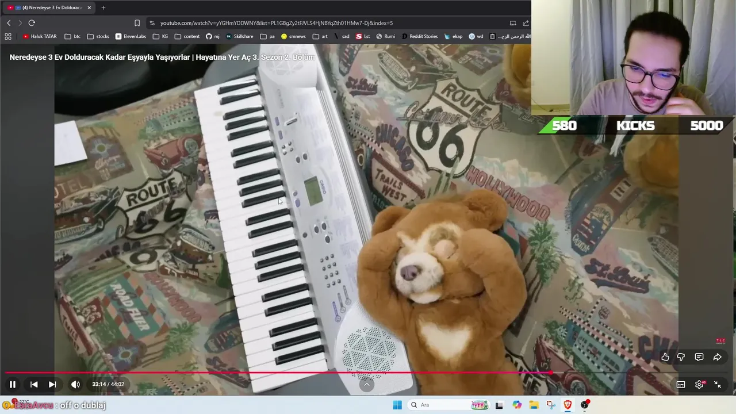Open the apps grid in bookmarks bar

tap(8, 36)
